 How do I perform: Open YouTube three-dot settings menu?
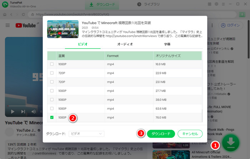pyautogui.click(x=212, y=25)
